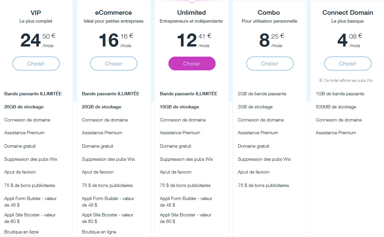Click '500MB de stockage' in Connect Domain

336,107
